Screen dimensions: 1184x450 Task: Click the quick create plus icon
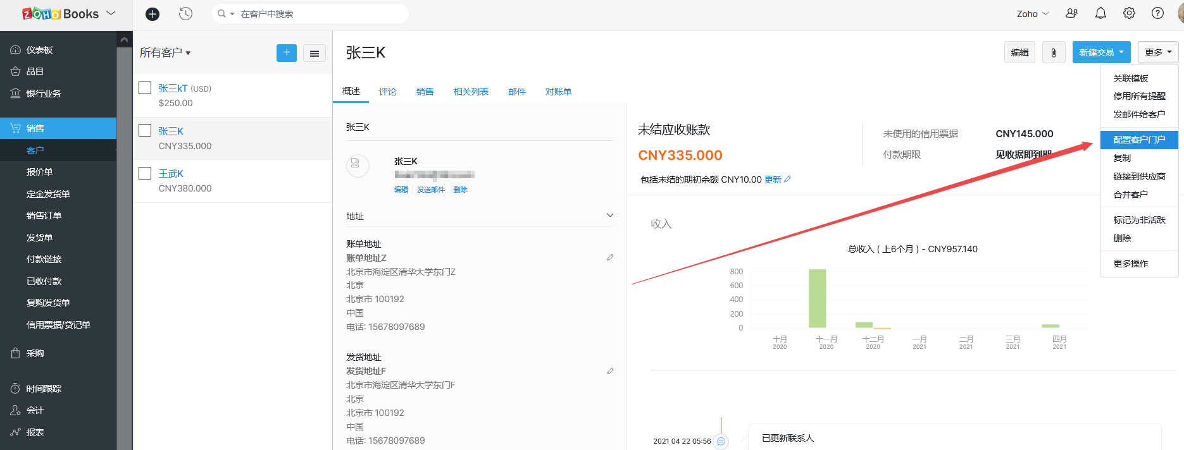[153, 14]
